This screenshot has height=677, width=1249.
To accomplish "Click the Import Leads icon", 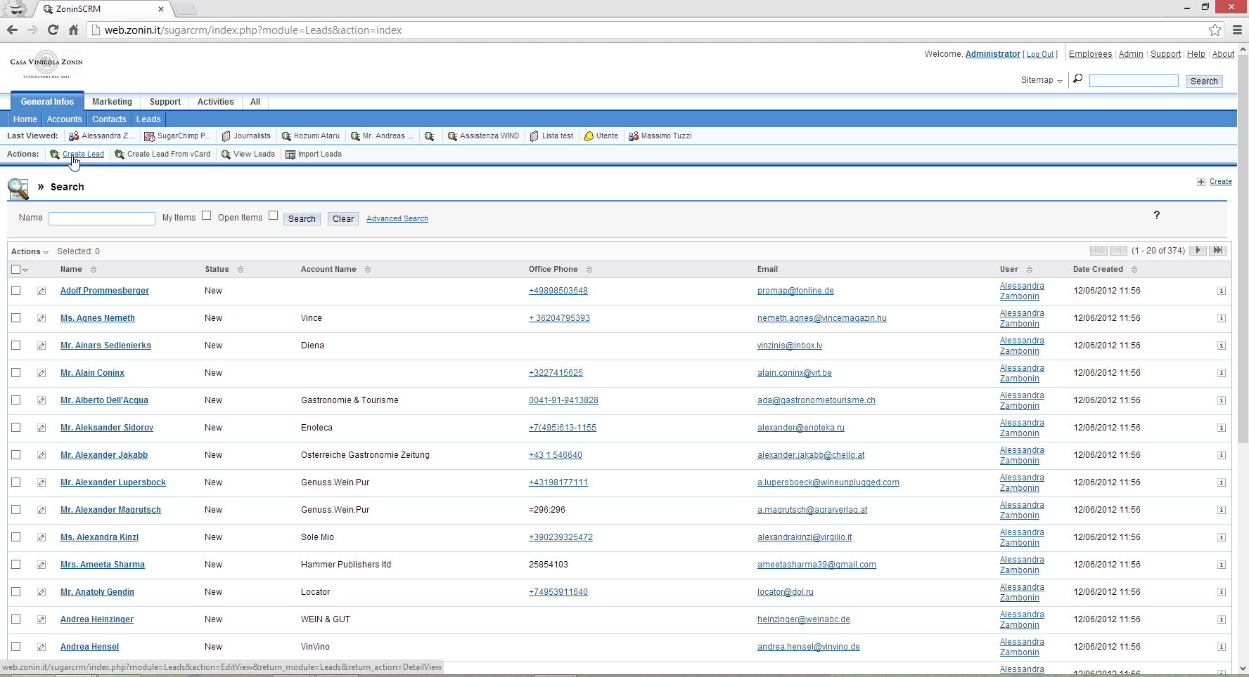I will 290,155.
